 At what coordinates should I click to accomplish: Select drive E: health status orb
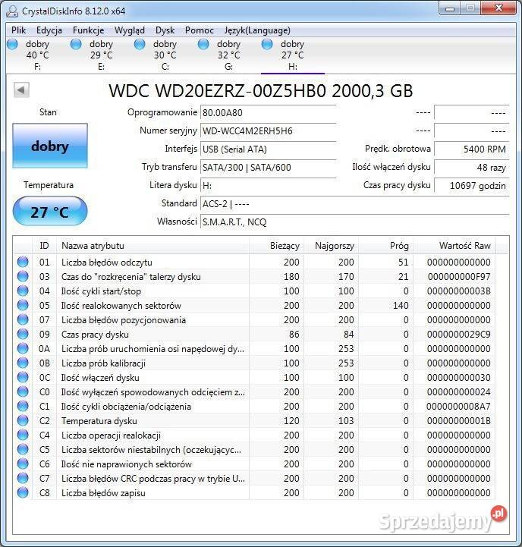[x=76, y=44]
